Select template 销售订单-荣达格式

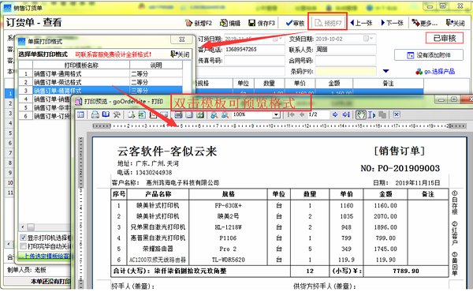point(100,82)
